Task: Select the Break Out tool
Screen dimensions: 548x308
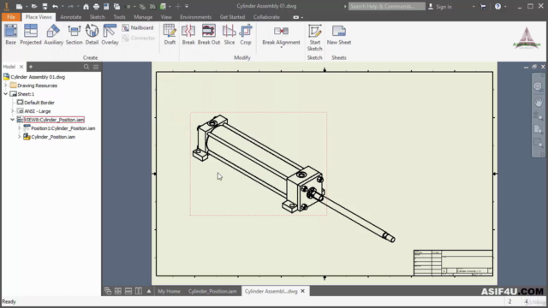Action: click(x=209, y=34)
